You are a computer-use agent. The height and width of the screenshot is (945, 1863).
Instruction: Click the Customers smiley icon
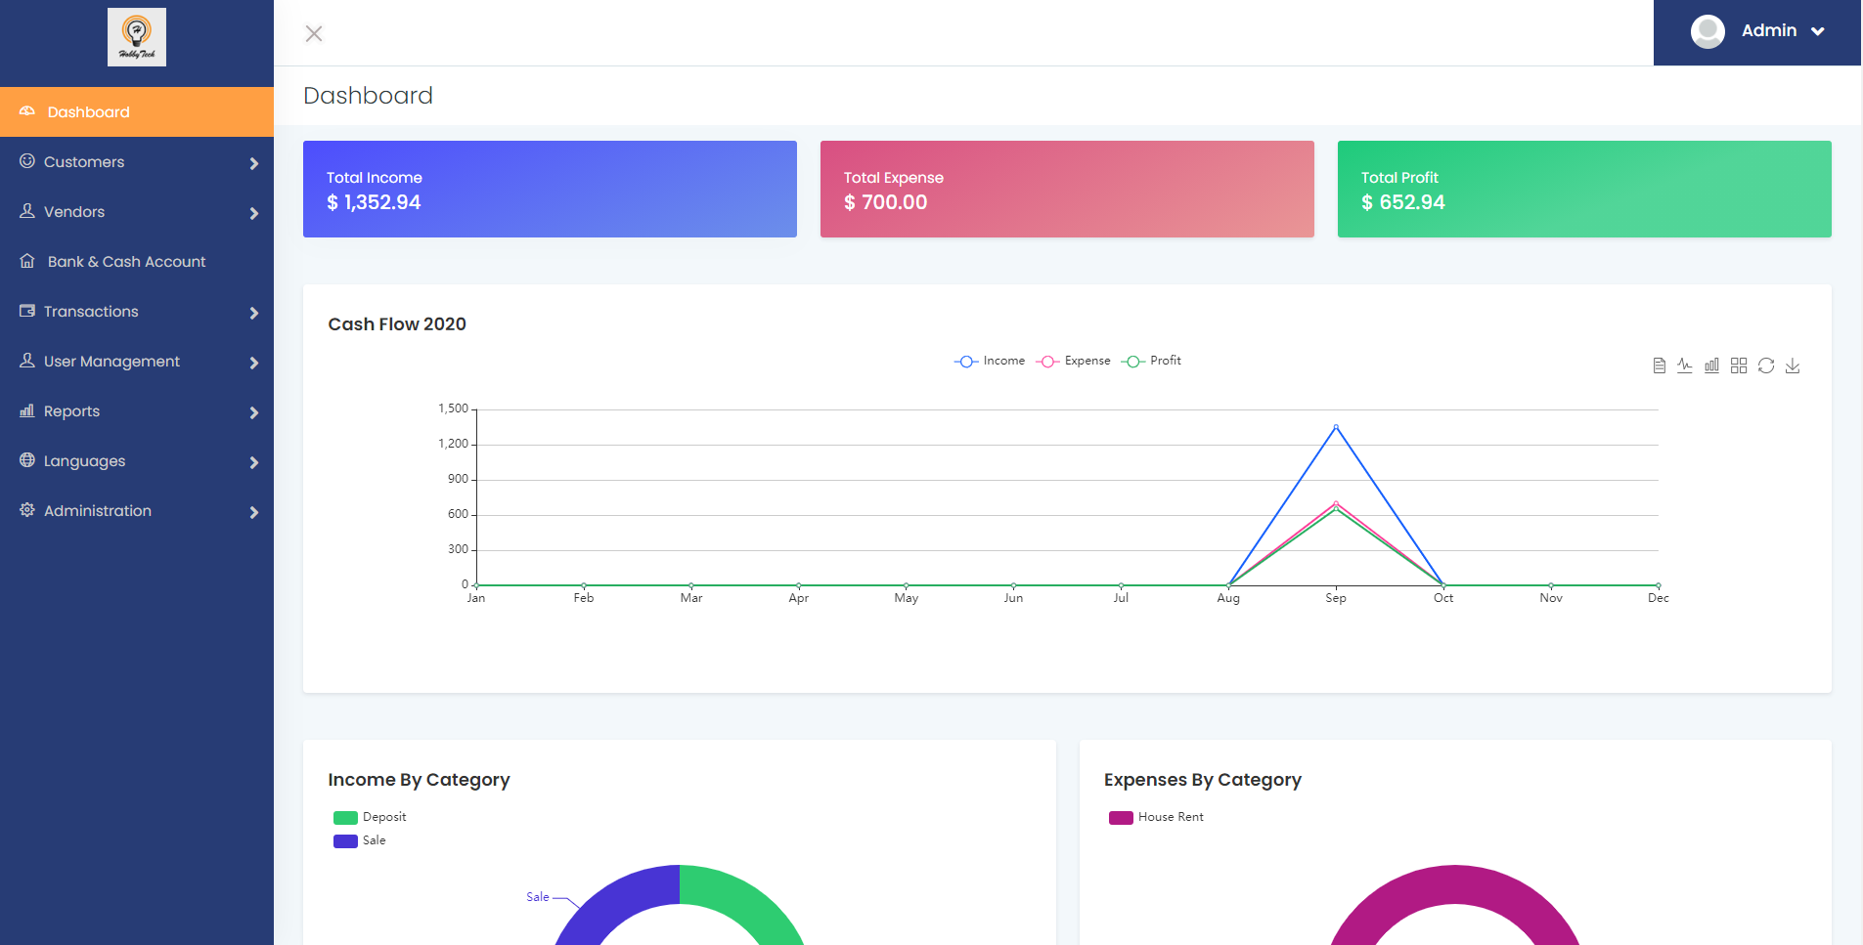27,160
